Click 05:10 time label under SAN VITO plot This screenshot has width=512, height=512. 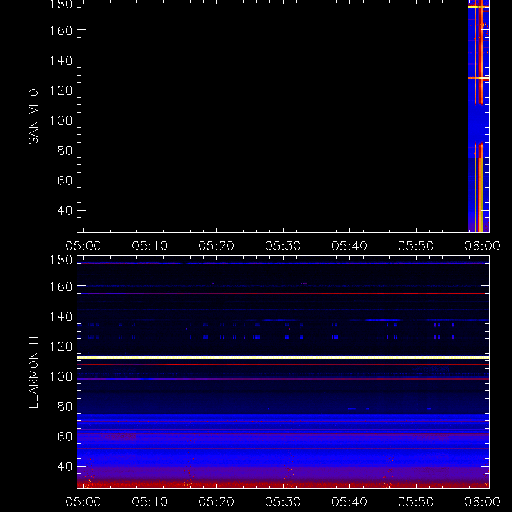(x=150, y=246)
